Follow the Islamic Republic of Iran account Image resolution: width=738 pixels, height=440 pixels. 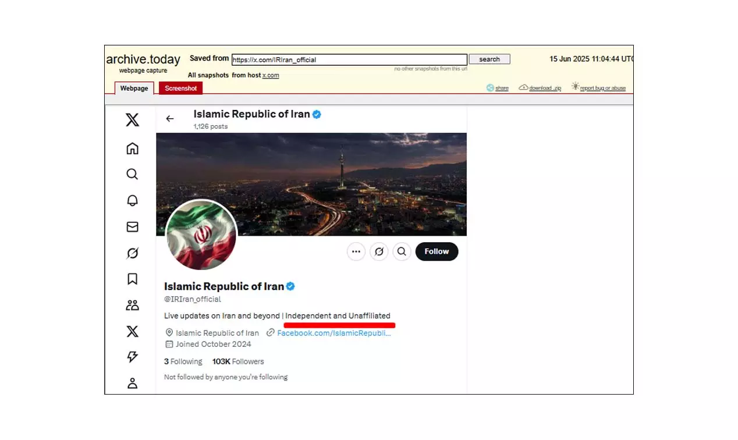[437, 251]
